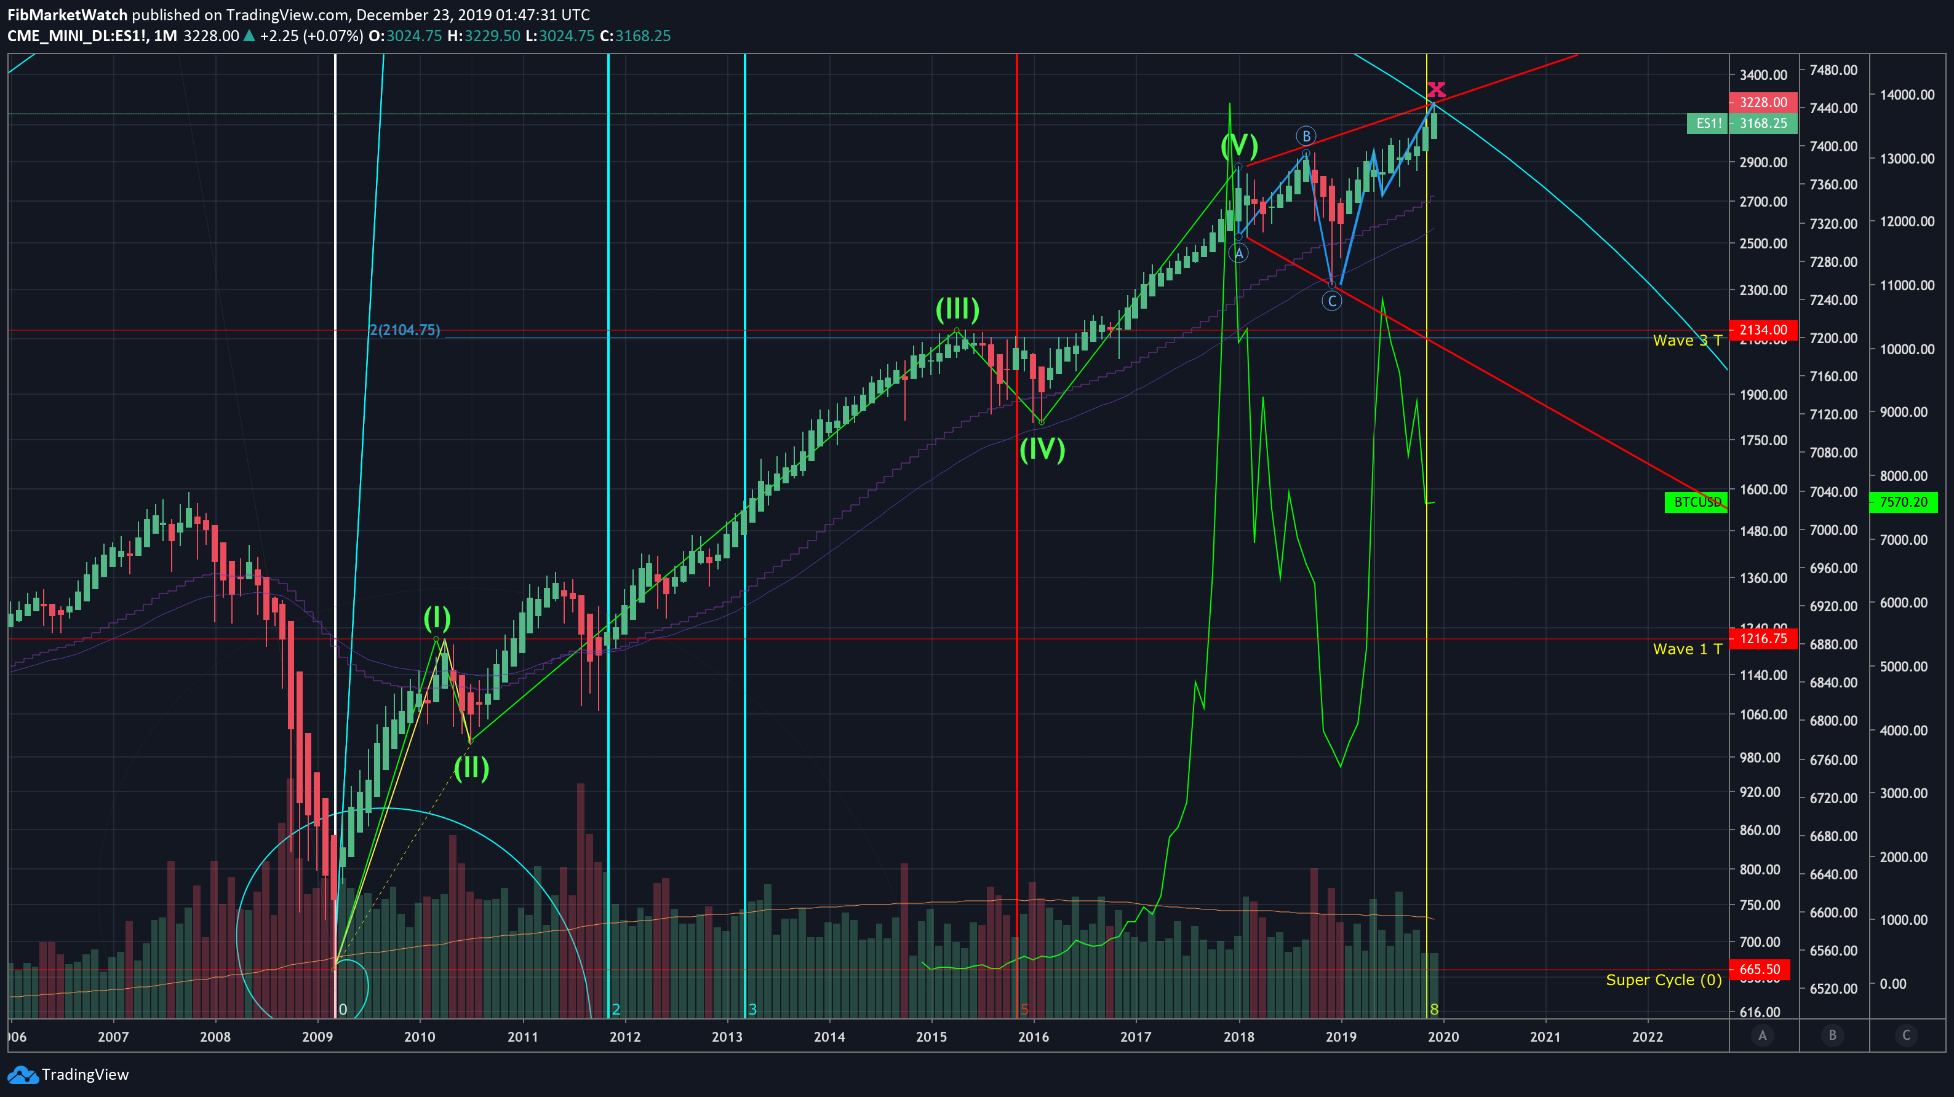Click the fib time zone 3 label
The height and width of the screenshot is (1097, 1954).
[x=752, y=1009]
